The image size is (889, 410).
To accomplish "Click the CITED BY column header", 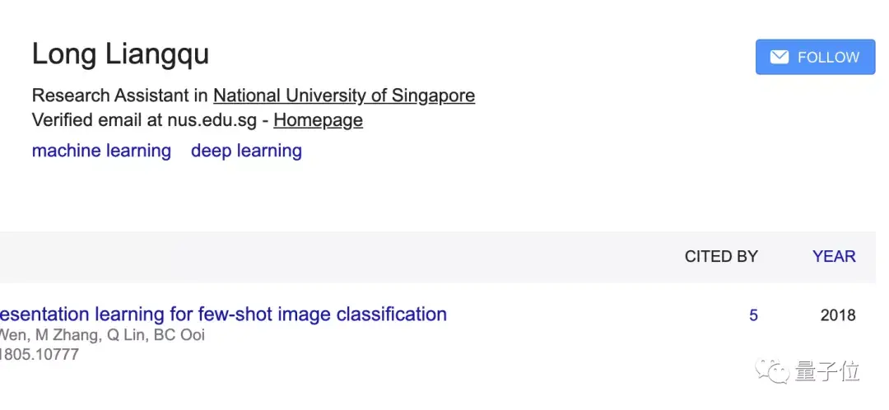I will (x=720, y=256).
